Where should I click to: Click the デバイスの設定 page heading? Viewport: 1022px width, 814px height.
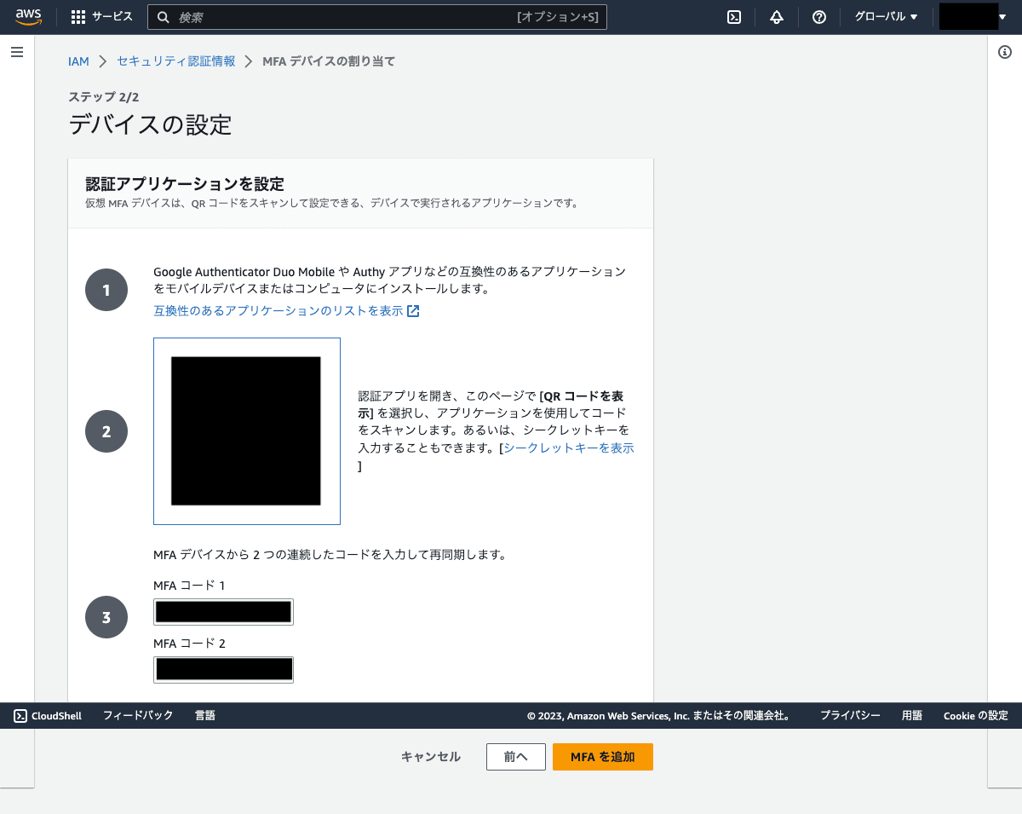click(150, 124)
